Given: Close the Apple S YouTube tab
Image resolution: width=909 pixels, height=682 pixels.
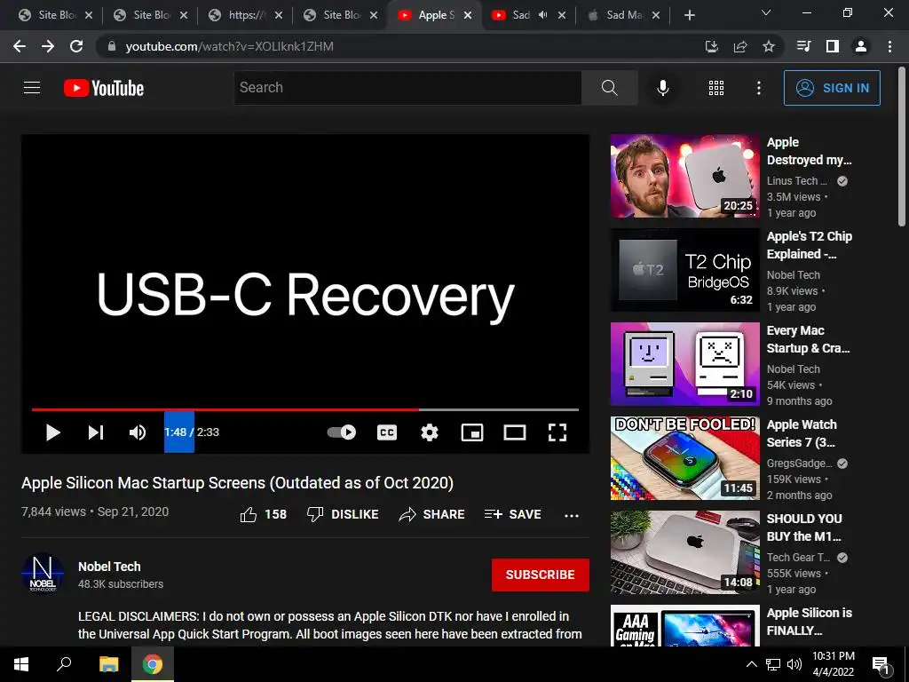Looking at the screenshot, I should [x=468, y=16].
